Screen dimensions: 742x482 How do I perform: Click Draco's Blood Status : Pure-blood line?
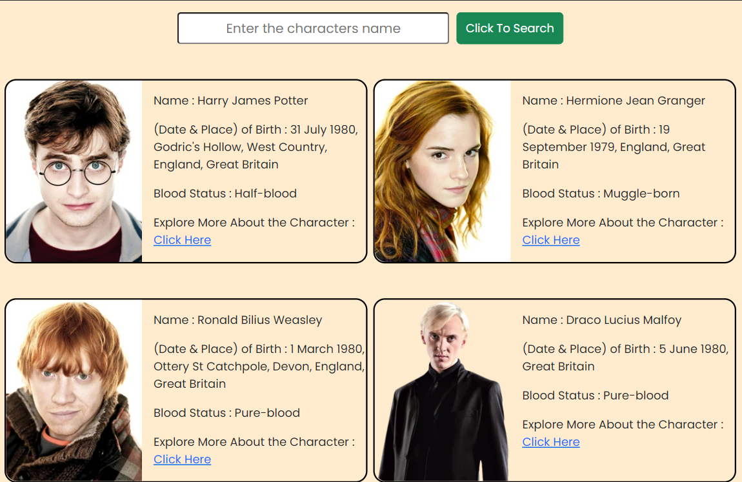pos(596,396)
